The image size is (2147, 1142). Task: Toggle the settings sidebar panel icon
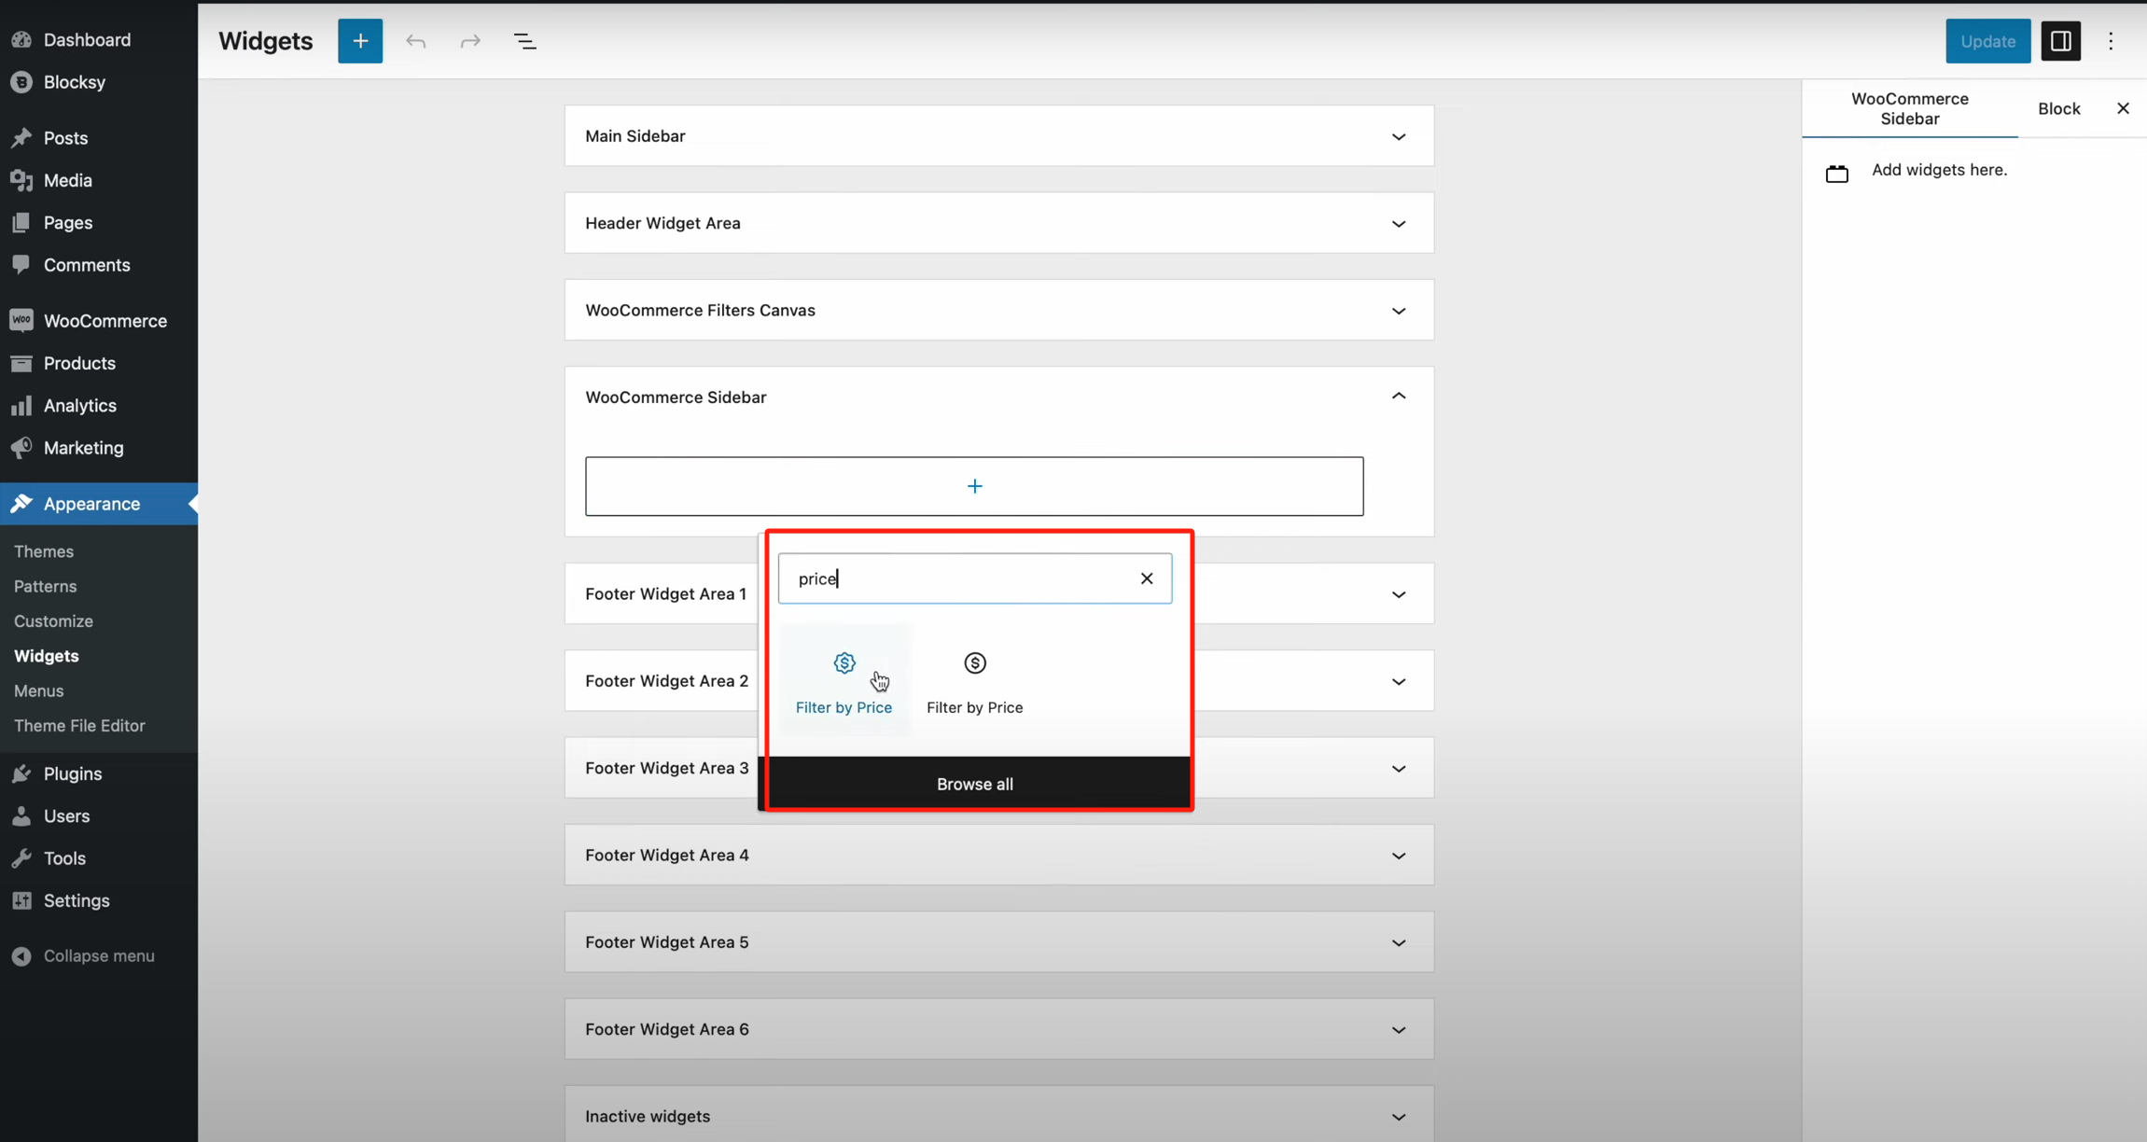(2060, 41)
